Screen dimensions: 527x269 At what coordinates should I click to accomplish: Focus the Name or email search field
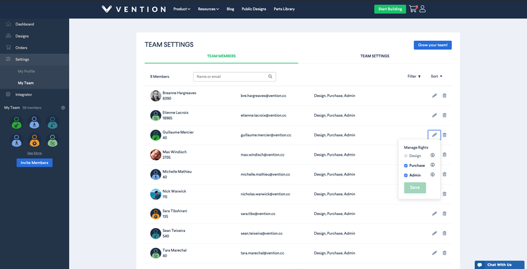click(x=235, y=76)
